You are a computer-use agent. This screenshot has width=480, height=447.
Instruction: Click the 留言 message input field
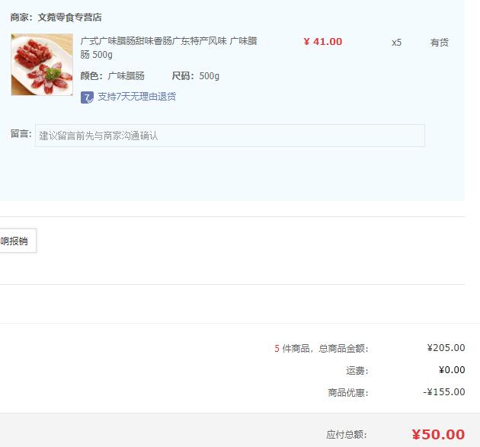pos(230,136)
